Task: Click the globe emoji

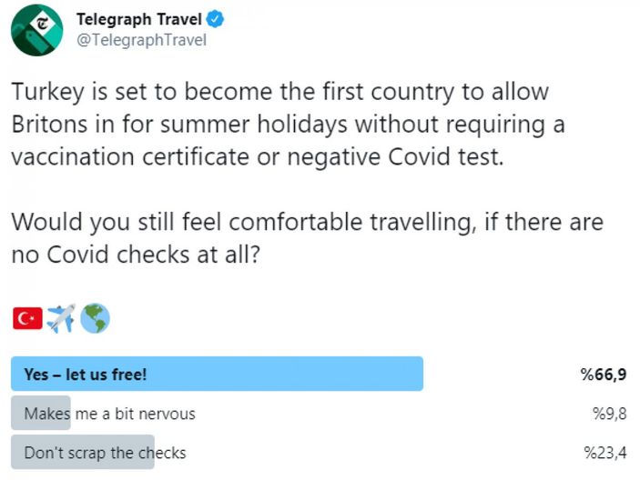Action: pyautogui.click(x=95, y=318)
